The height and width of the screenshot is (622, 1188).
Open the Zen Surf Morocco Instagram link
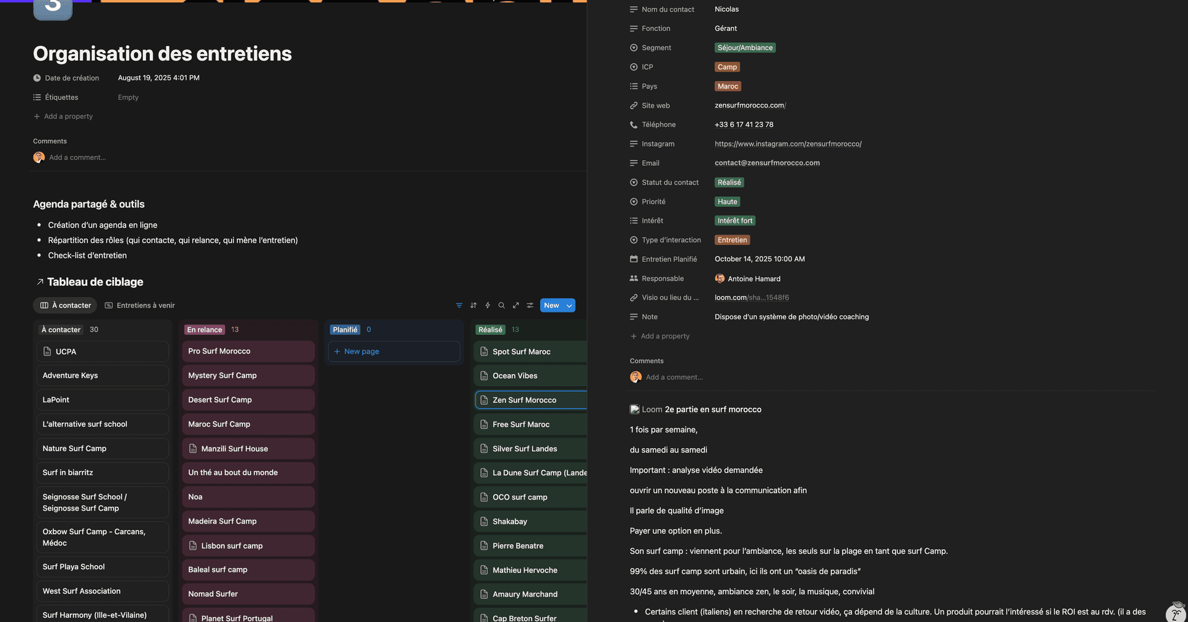788,144
